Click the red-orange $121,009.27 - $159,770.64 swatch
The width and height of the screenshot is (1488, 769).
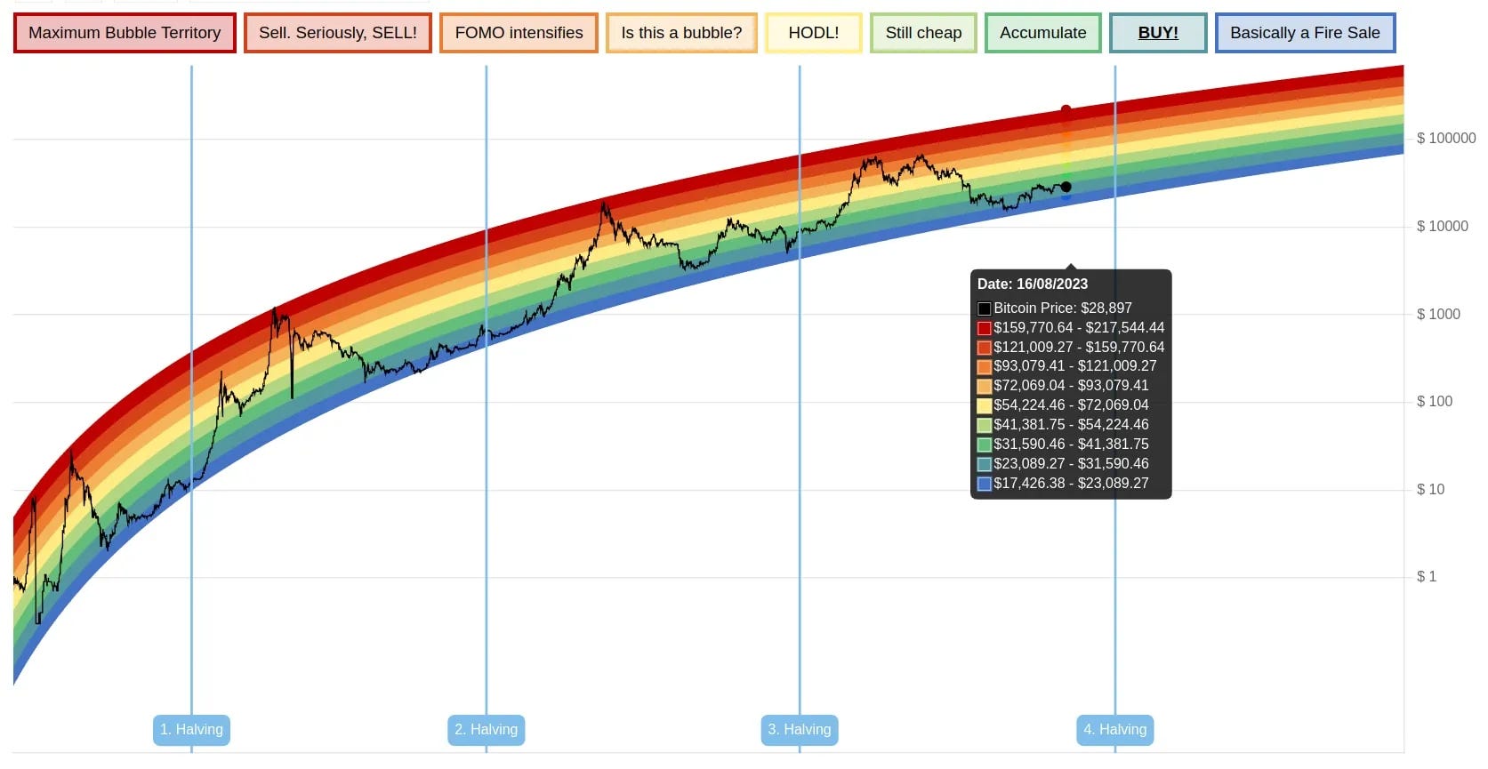click(985, 348)
